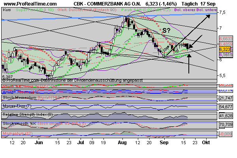This screenshot has width=237, height=158.
Task: Click the price 6,323 (-1,46%) in header
Action: [x=161, y=4]
